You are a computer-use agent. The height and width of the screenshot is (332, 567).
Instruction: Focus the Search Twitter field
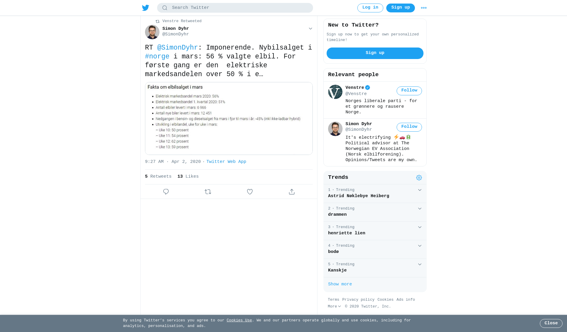pyautogui.click(x=235, y=8)
